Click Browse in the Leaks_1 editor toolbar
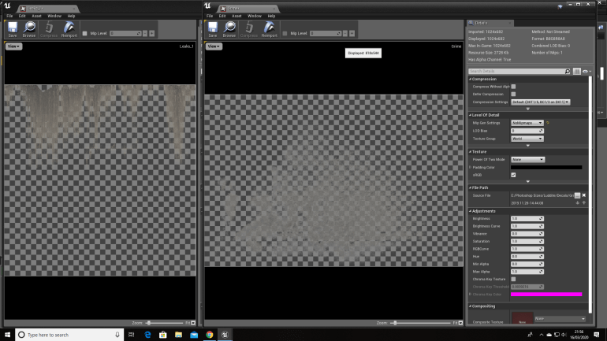The height and width of the screenshot is (341, 607). point(29,29)
